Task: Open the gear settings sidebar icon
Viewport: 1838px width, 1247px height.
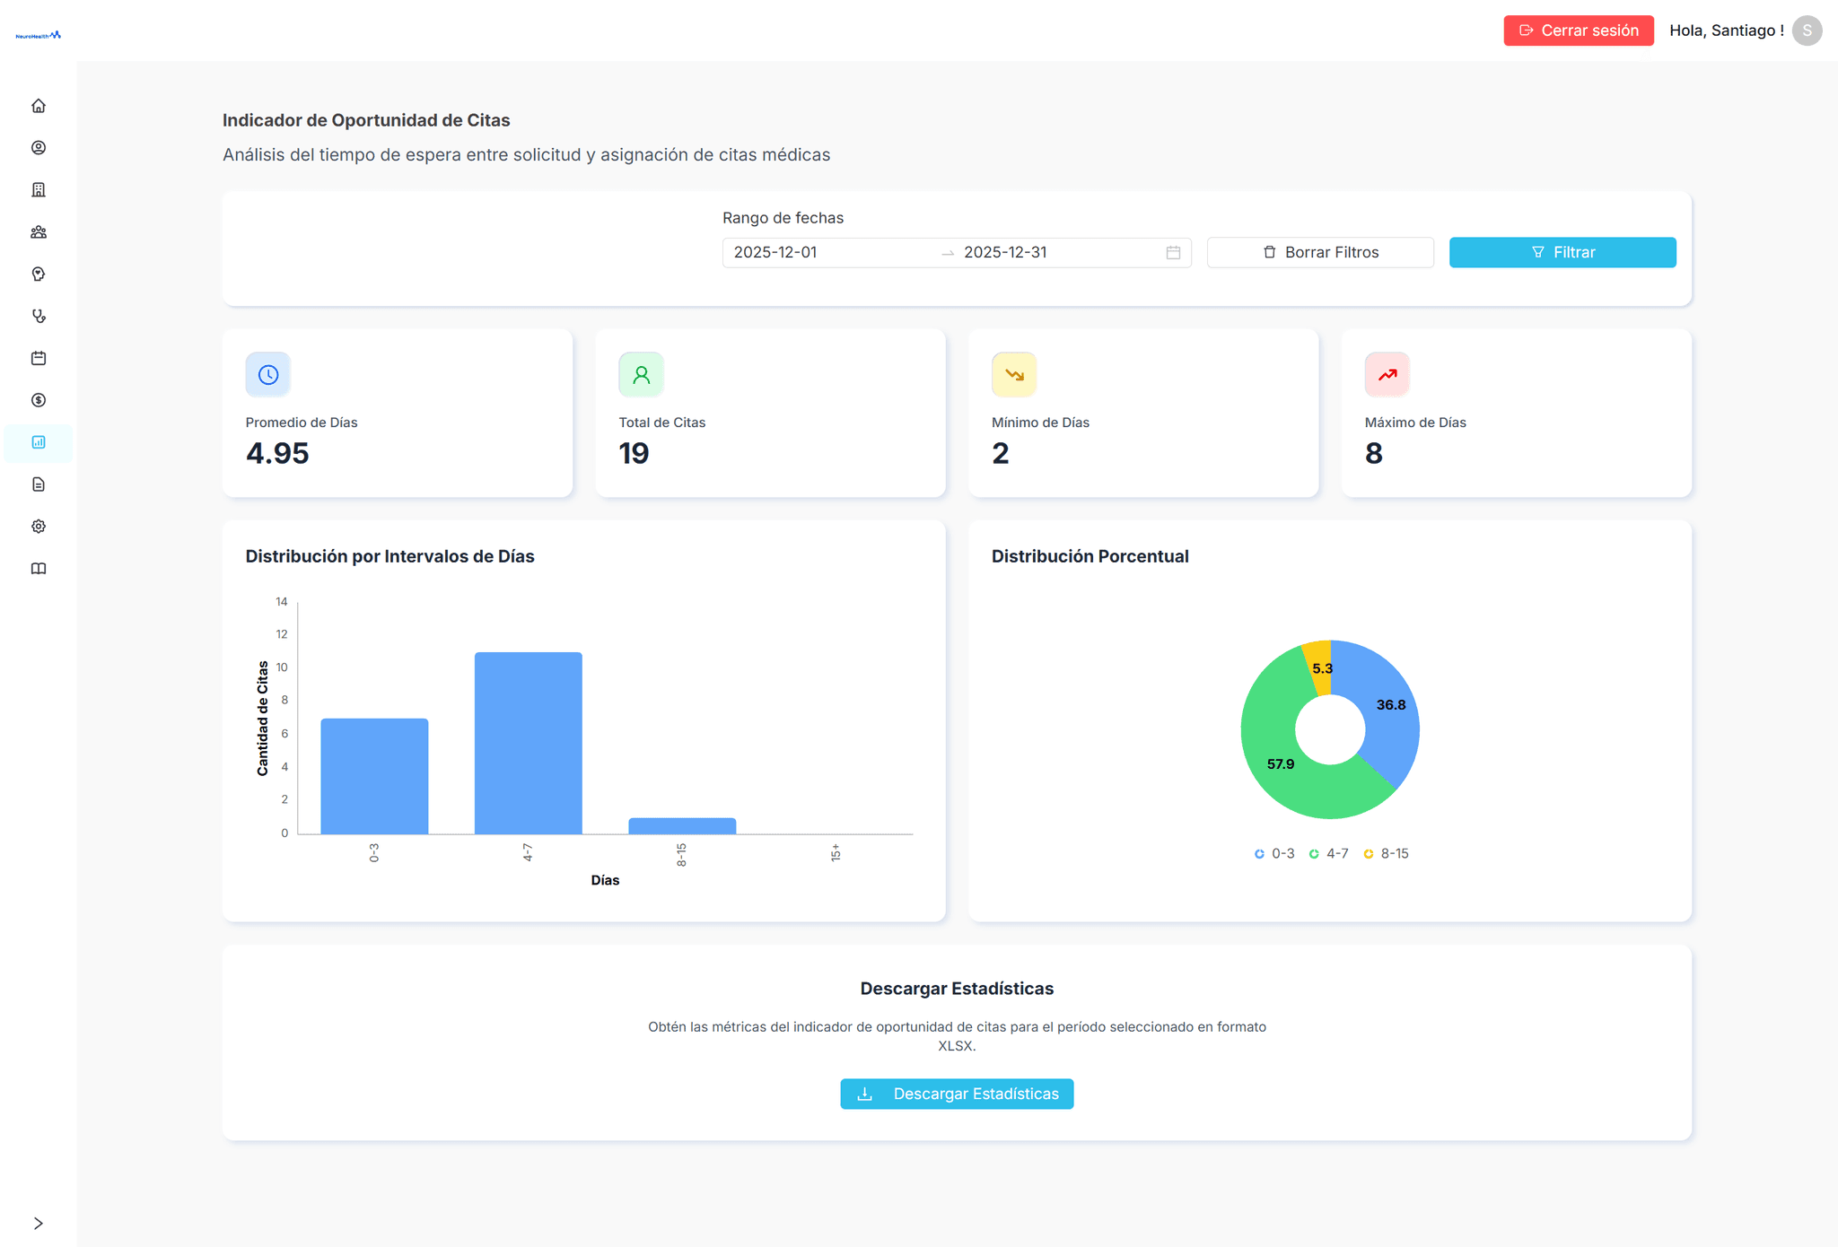Action: (x=39, y=527)
